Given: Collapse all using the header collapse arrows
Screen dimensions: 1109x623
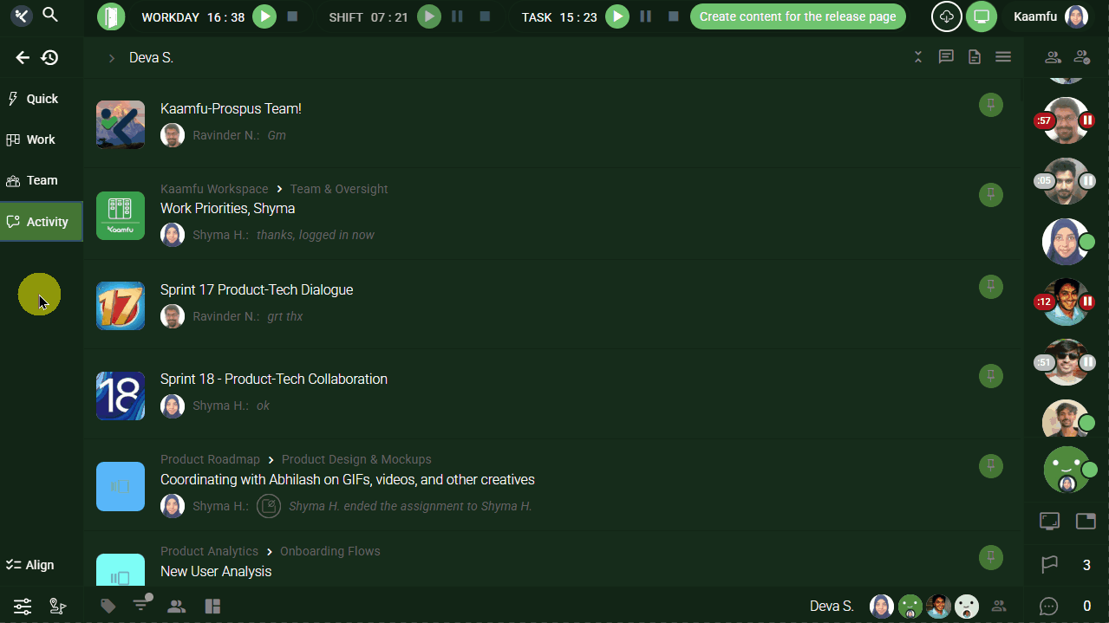Looking at the screenshot, I should 918,57.
